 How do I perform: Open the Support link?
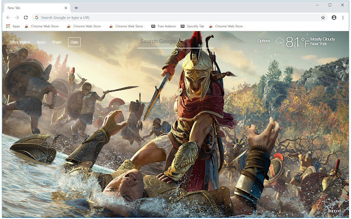[x=334, y=211]
